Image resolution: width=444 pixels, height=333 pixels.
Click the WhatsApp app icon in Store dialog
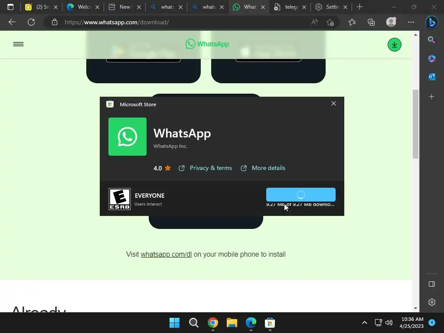127,137
